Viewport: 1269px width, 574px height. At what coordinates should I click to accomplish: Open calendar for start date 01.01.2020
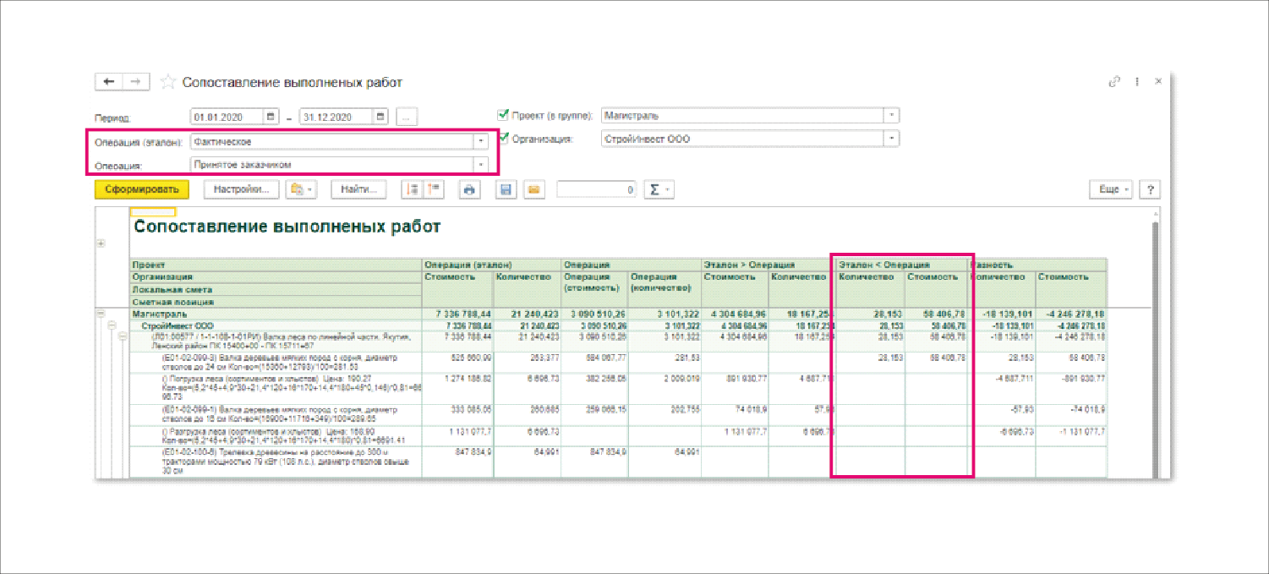[x=271, y=117]
